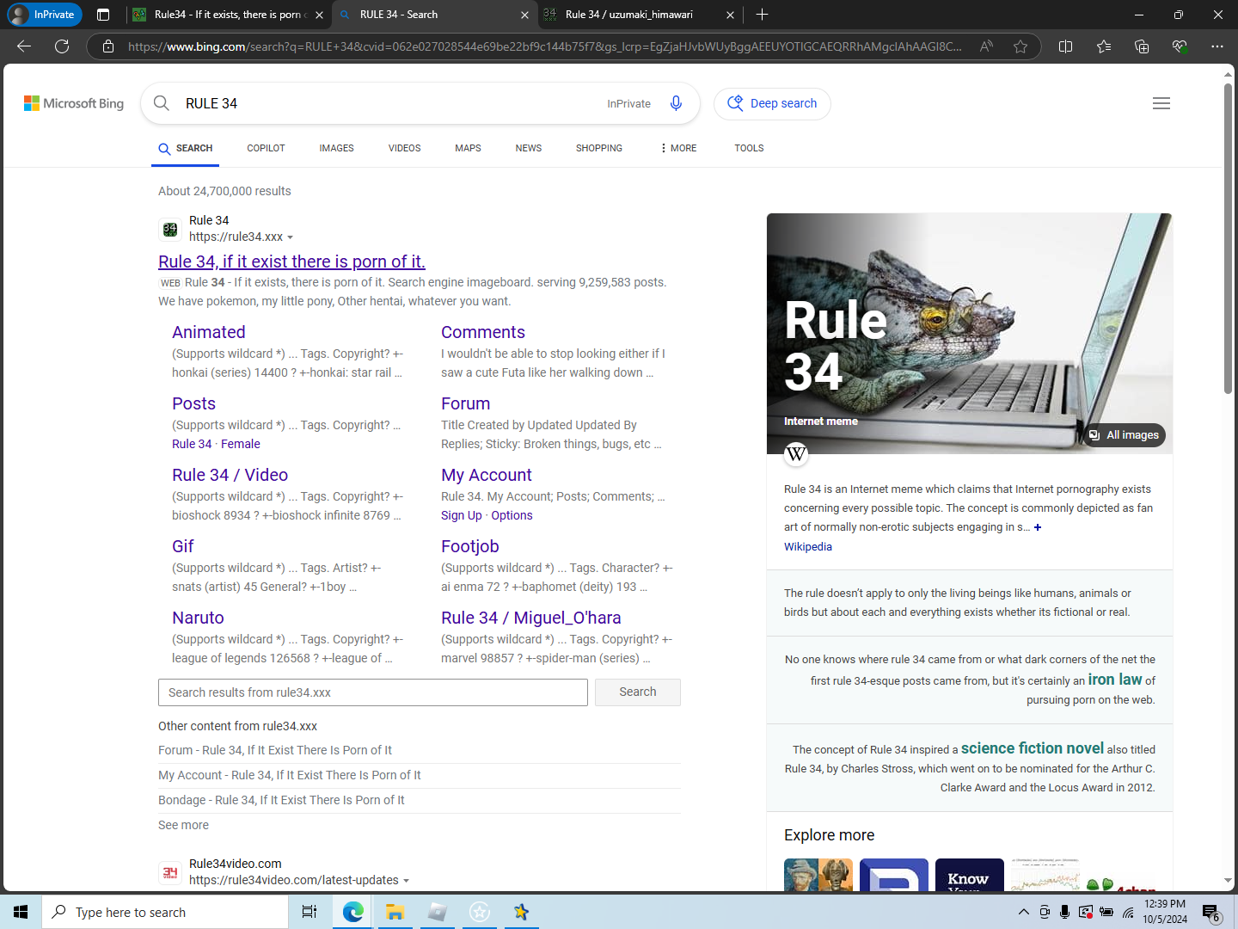This screenshot has height=929, width=1238.
Task: Click the browser address bar URL
Action: click(x=544, y=46)
